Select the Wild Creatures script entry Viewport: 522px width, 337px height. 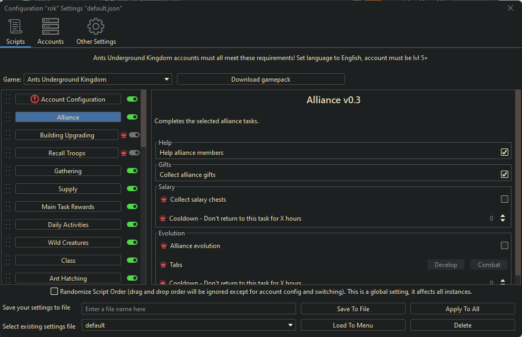(68, 243)
